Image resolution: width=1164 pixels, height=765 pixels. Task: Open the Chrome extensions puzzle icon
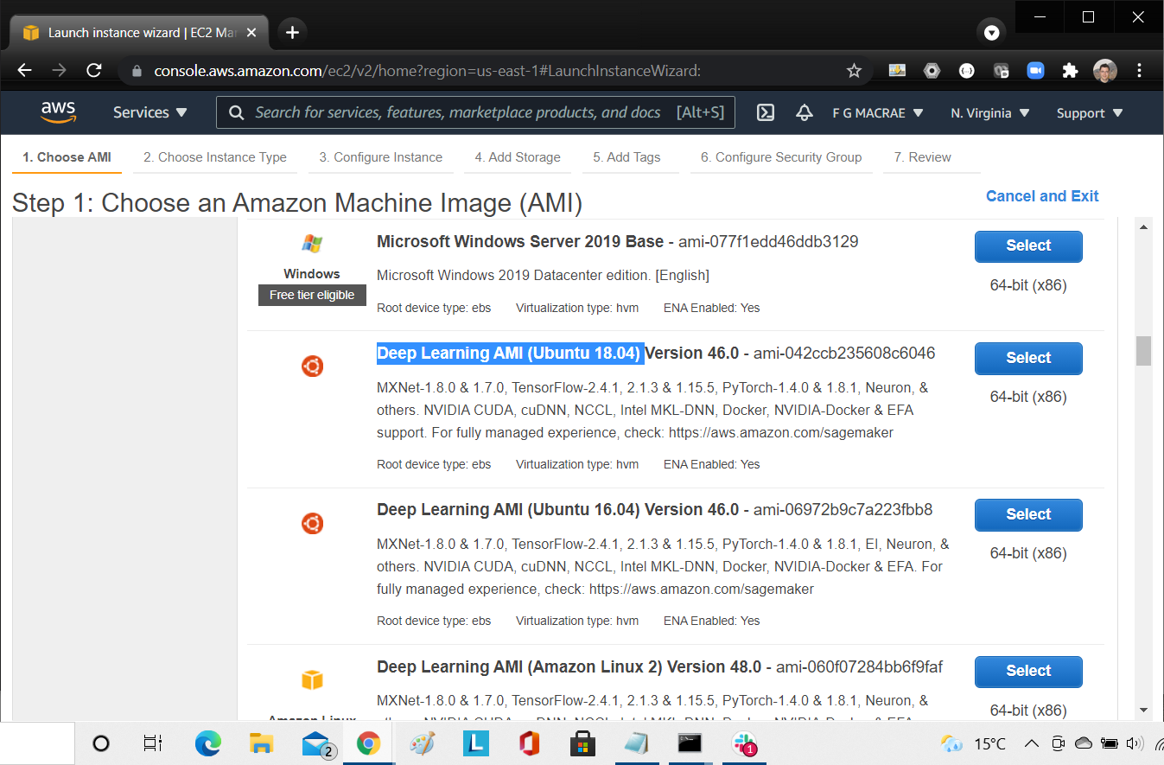point(1070,71)
